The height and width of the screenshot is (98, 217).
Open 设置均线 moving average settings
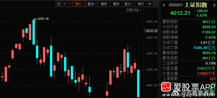[x=133, y=10]
